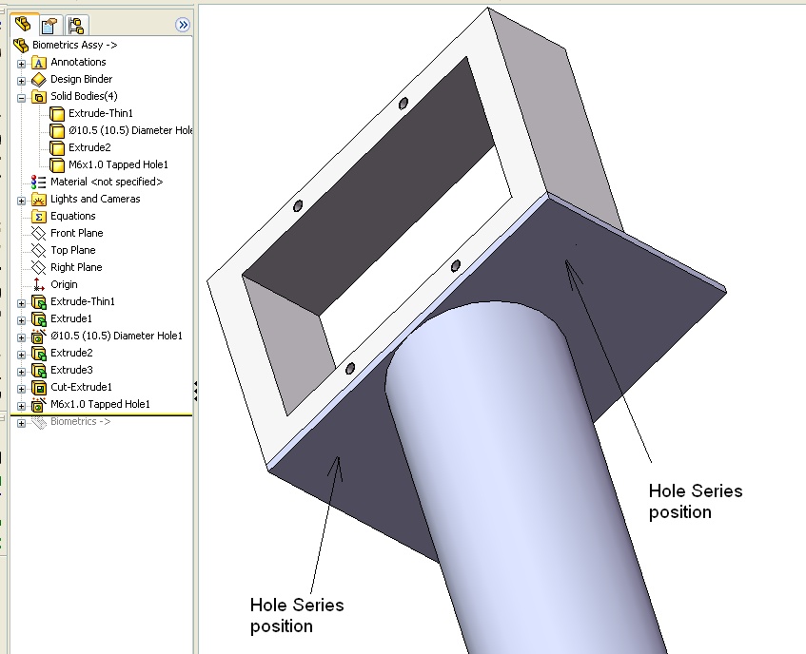Click the Extrude2 feature icon

click(39, 354)
